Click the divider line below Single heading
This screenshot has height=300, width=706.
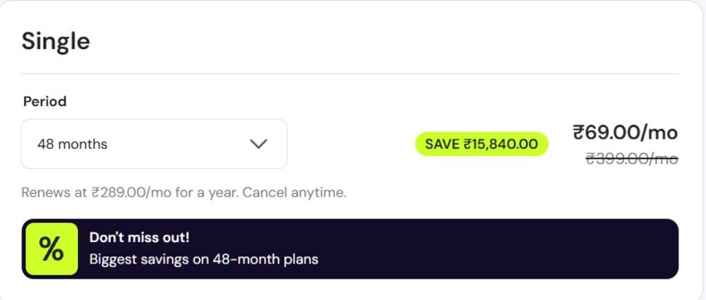[x=350, y=74]
